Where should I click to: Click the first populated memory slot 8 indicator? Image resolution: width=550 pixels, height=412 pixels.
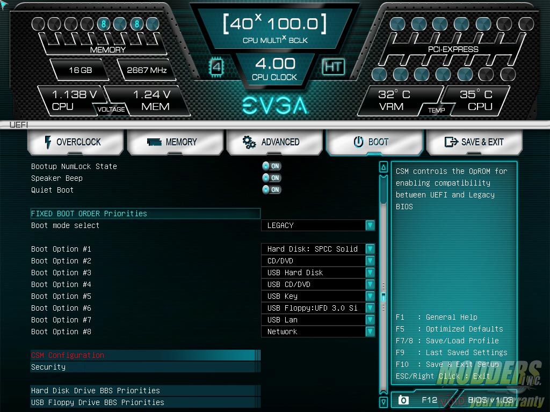tap(104, 24)
